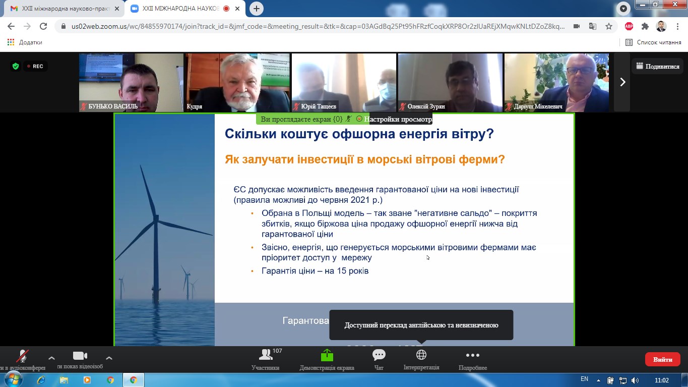Select Даріуш Мікелевич video thumbnail
This screenshot has height=387, width=688.
[556, 82]
